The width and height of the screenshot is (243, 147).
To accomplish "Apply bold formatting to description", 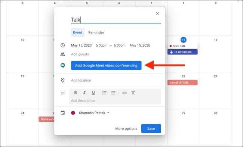I will pos(76,93).
